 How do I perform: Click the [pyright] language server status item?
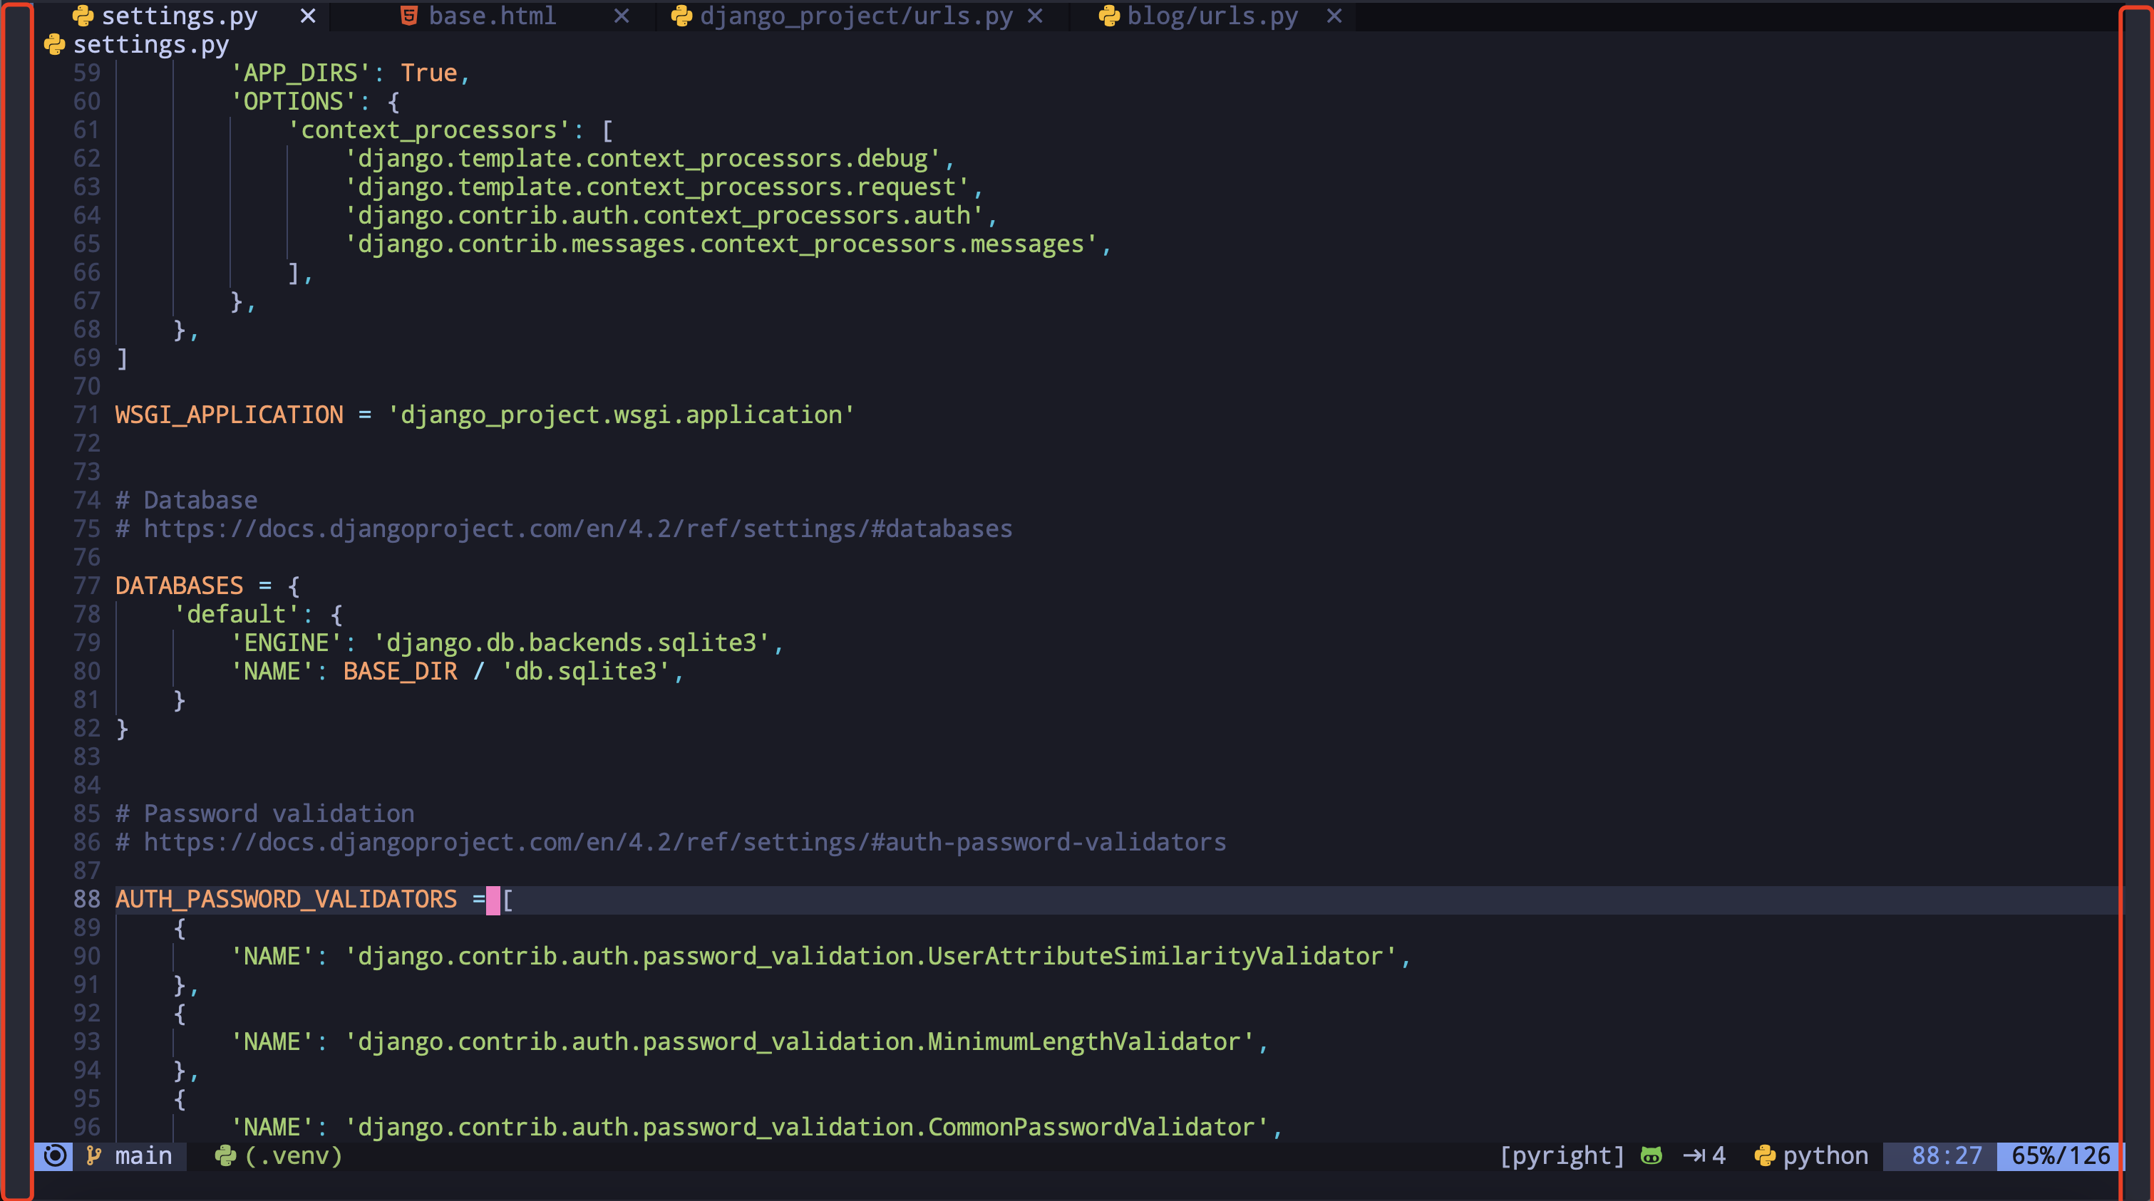(1560, 1156)
